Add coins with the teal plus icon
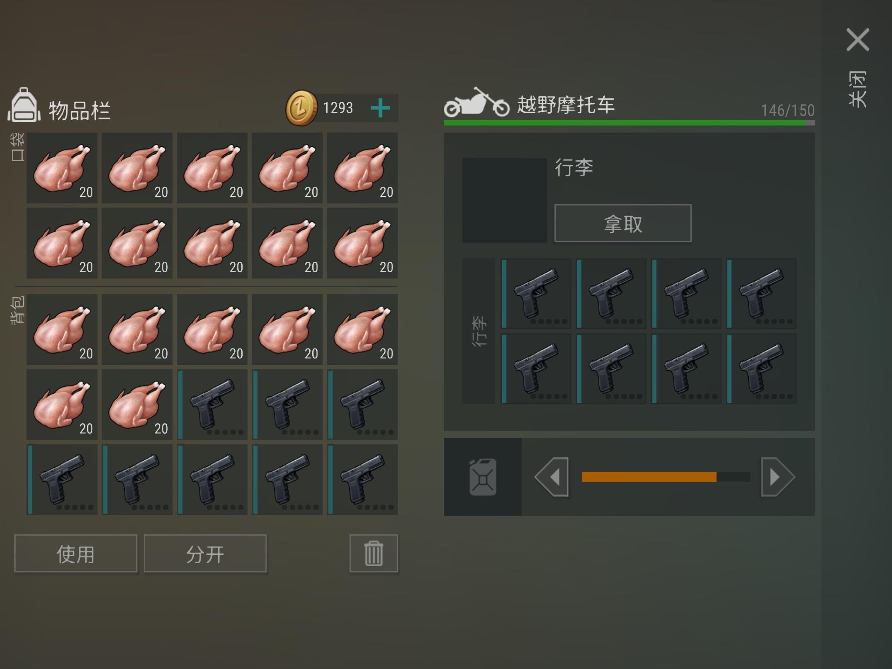 pyautogui.click(x=380, y=108)
